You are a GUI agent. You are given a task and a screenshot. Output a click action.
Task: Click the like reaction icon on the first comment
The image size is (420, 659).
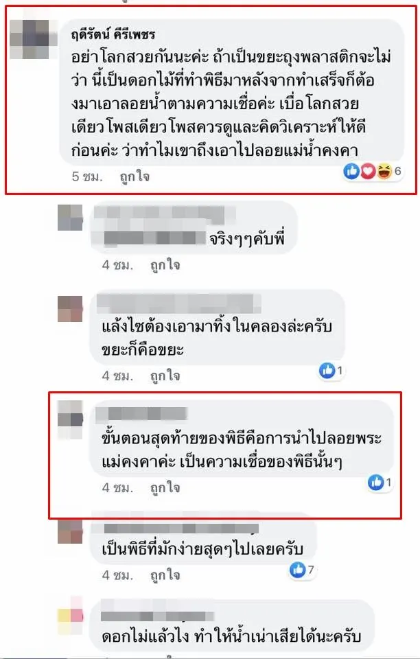351,171
